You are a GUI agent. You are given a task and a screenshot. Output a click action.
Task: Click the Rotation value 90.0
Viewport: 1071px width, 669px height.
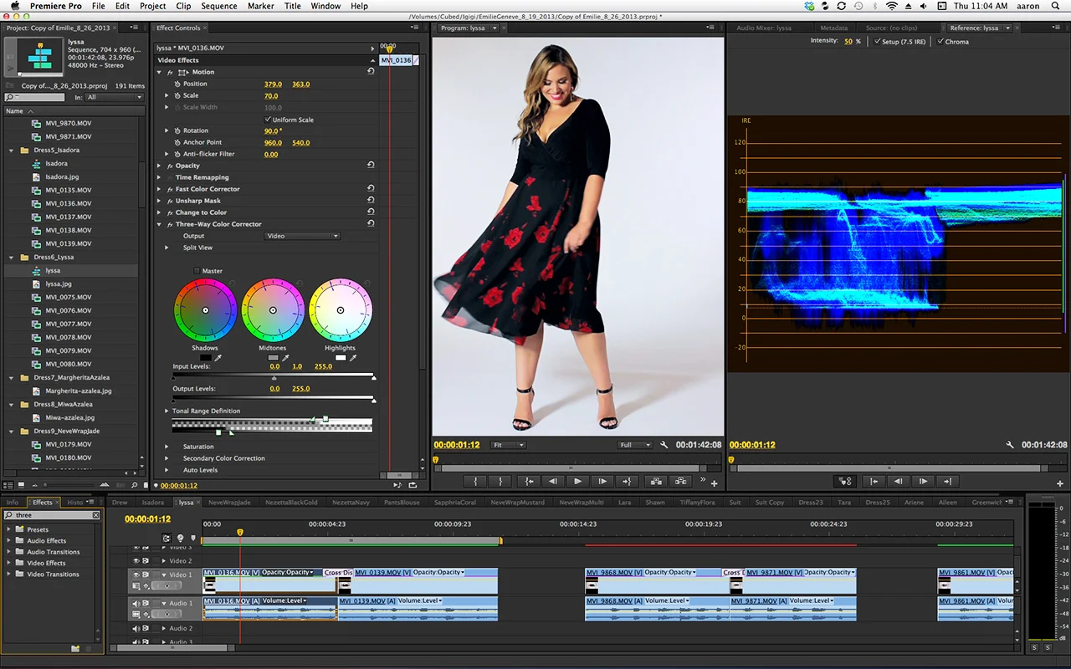pos(273,131)
